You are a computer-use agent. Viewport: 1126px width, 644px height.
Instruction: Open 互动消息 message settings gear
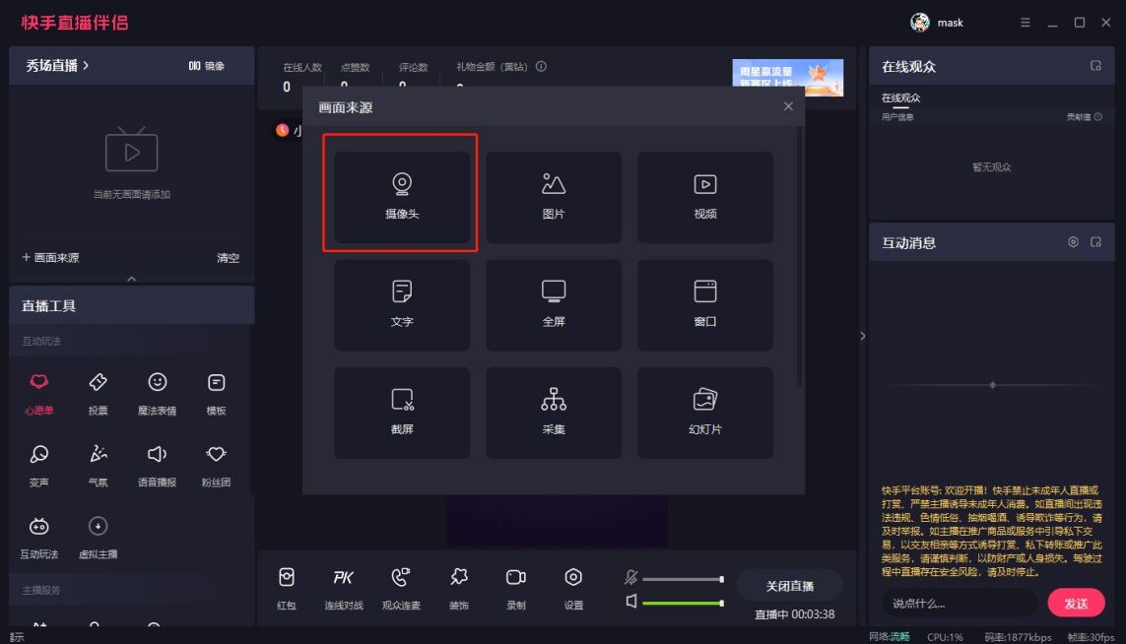(1073, 242)
